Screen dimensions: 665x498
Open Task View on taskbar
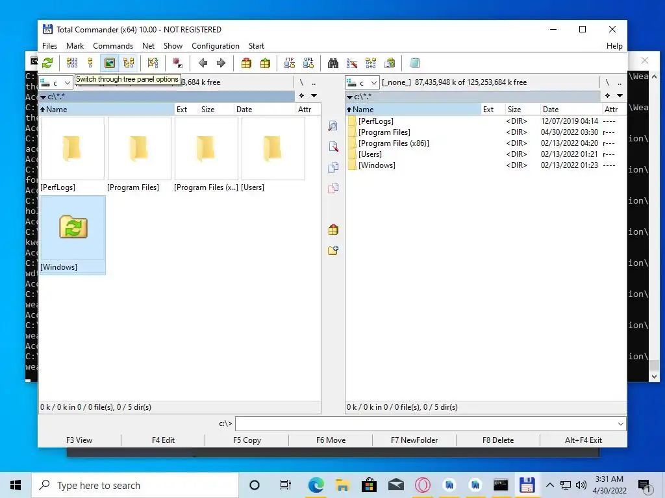[x=286, y=485]
